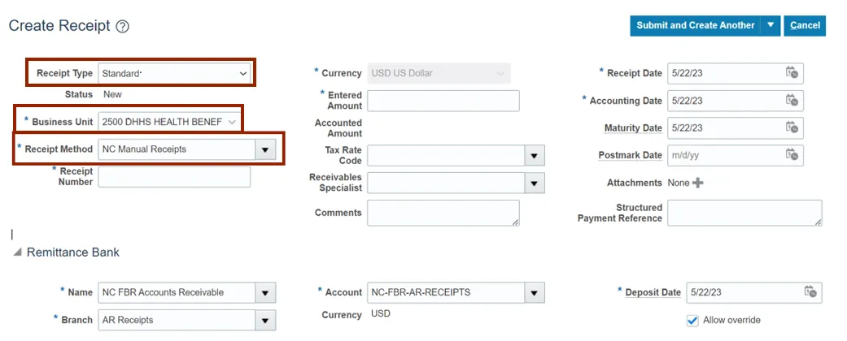Open the Create Receipt help icon
This screenshot has width=847, height=341.
coord(123,27)
